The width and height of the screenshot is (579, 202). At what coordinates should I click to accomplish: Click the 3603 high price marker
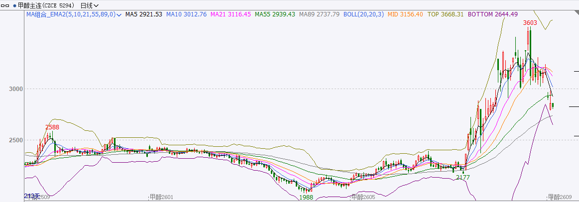point(530,22)
